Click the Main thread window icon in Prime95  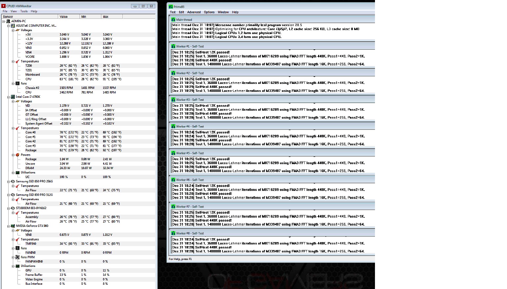coord(173,19)
